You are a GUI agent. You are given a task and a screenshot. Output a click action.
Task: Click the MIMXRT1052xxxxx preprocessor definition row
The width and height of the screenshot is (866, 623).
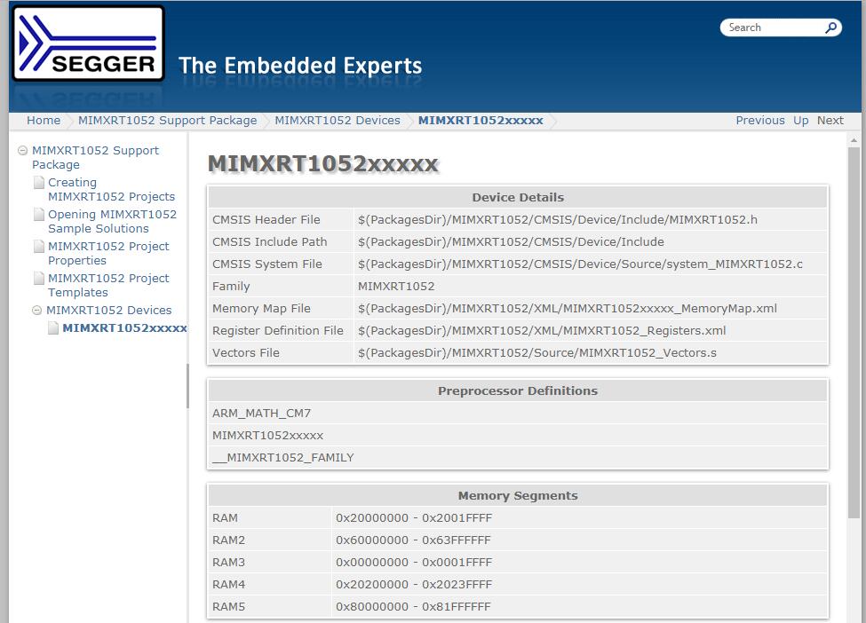(x=518, y=436)
